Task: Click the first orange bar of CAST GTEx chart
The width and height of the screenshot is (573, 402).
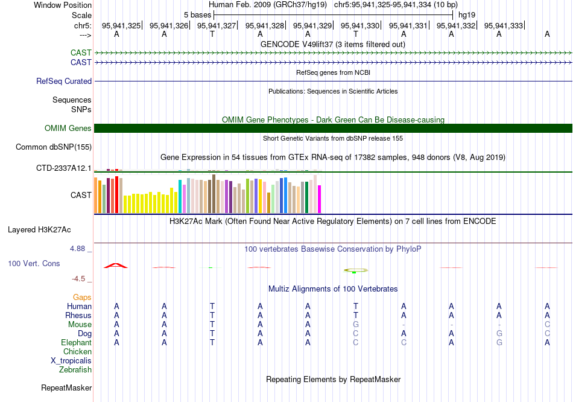Action: click(96, 196)
